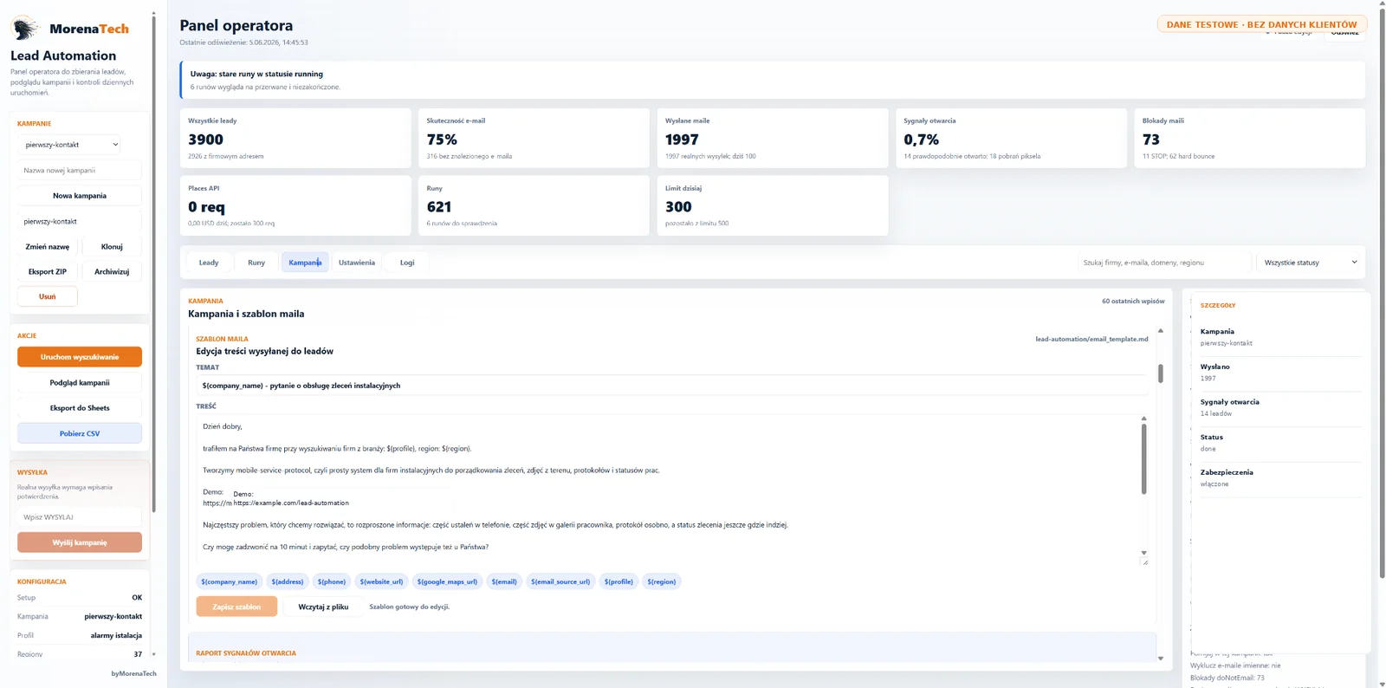Viewport: 1386px width, 688px height.
Task: Click Podgląd kampanii button
Action: pyautogui.click(x=80, y=383)
